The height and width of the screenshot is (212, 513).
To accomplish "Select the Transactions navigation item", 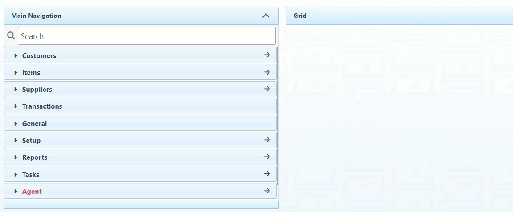I will coord(42,106).
